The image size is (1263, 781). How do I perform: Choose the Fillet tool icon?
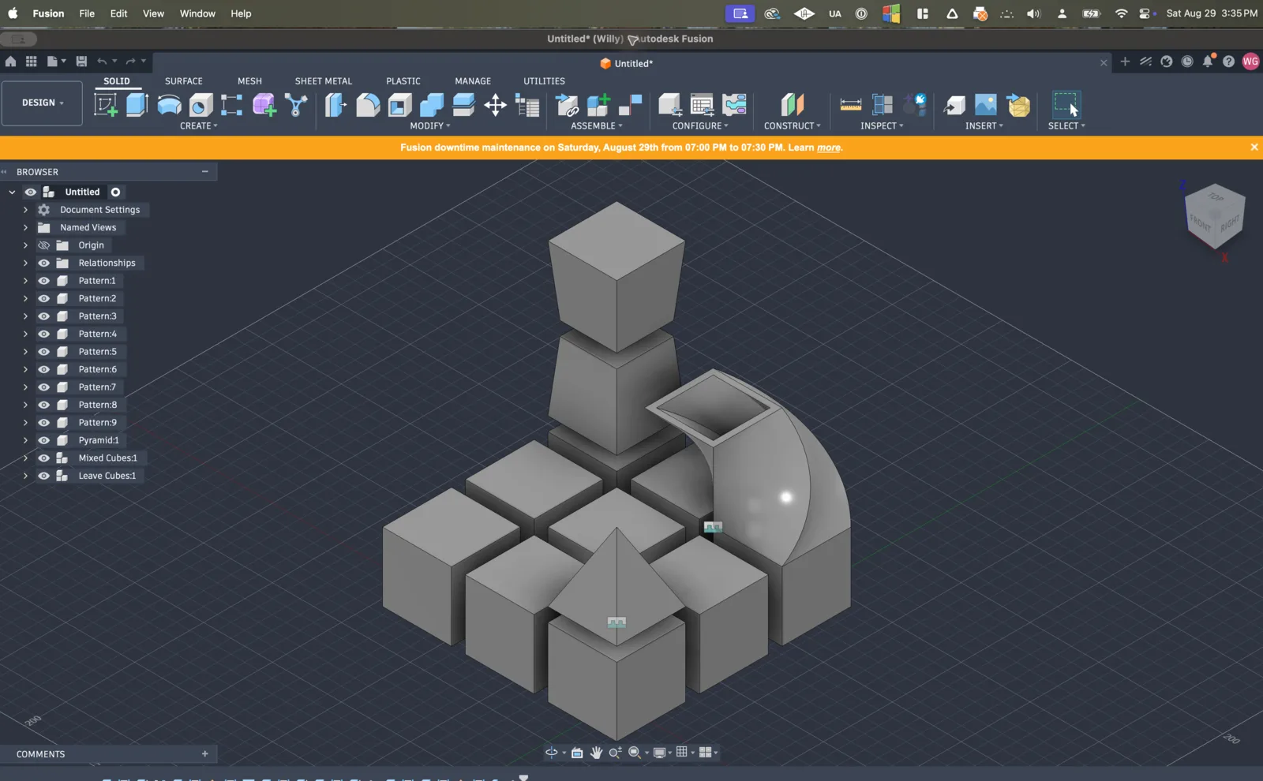368,104
